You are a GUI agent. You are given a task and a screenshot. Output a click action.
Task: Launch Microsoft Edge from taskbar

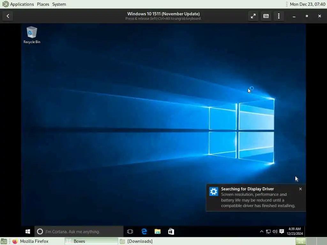(x=144, y=232)
